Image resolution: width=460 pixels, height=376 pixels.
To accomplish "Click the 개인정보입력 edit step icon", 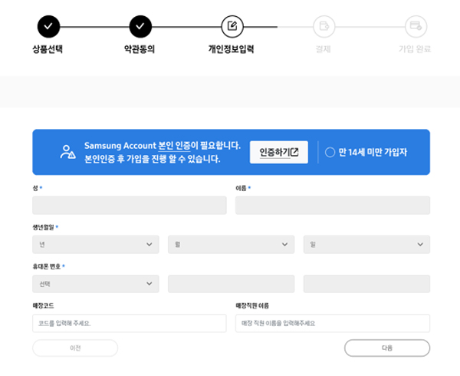I will tap(232, 26).
